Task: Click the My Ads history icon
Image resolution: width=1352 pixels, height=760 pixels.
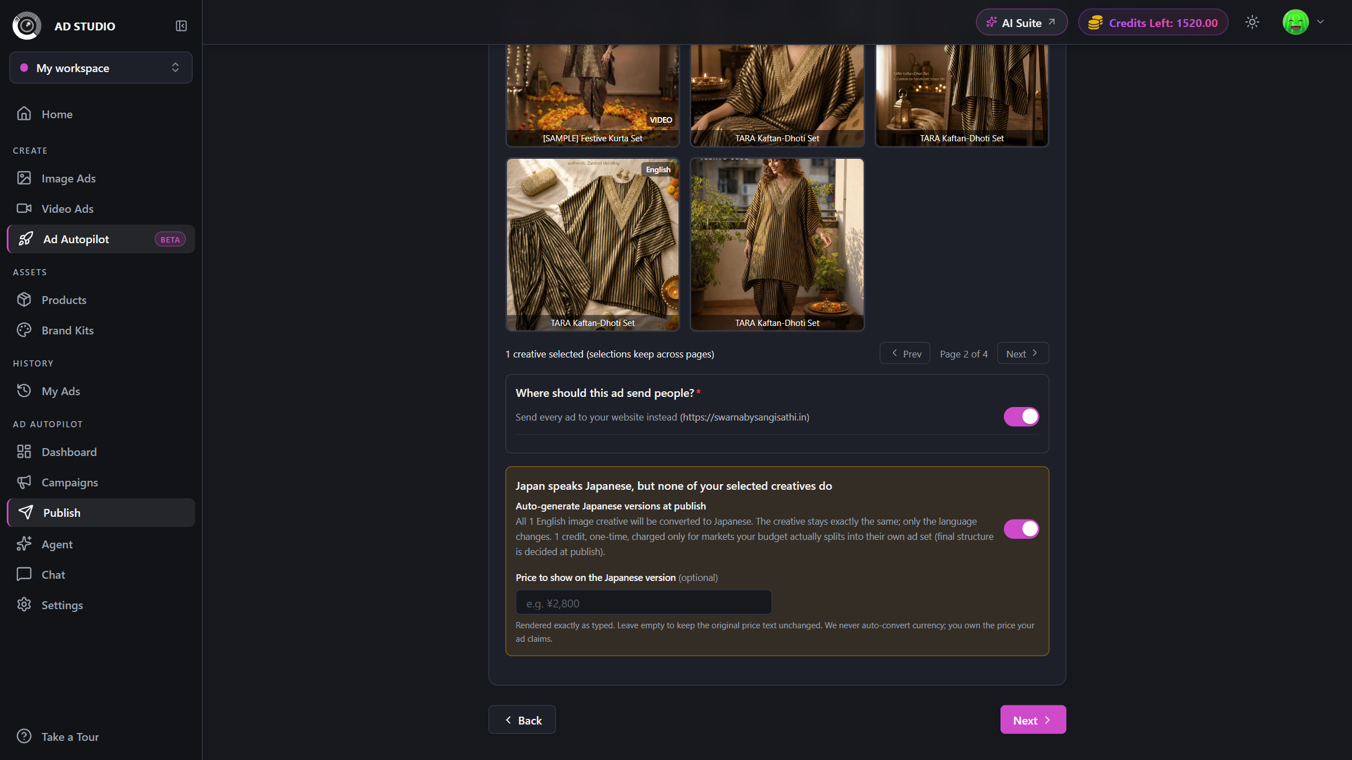Action: coord(24,391)
